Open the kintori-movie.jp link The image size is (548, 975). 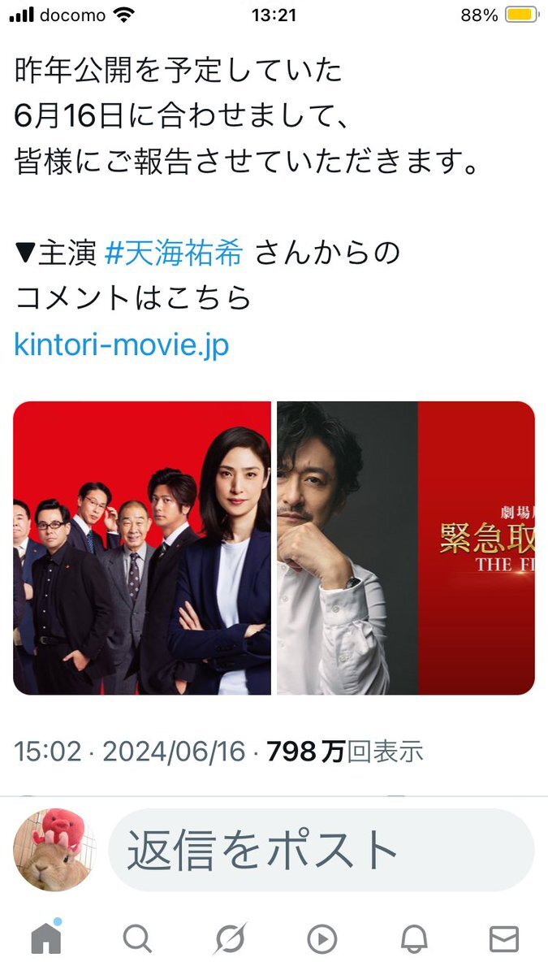tap(122, 344)
